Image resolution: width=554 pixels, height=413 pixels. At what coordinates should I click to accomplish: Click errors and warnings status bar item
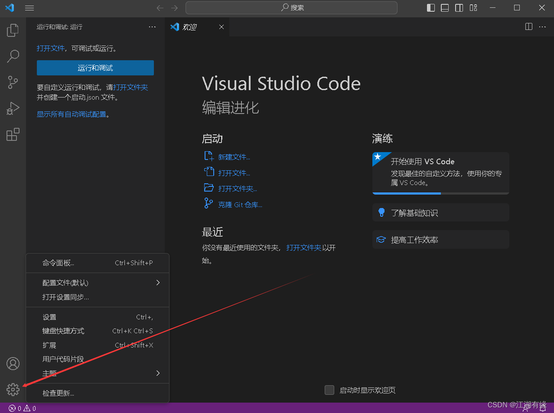(23, 408)
